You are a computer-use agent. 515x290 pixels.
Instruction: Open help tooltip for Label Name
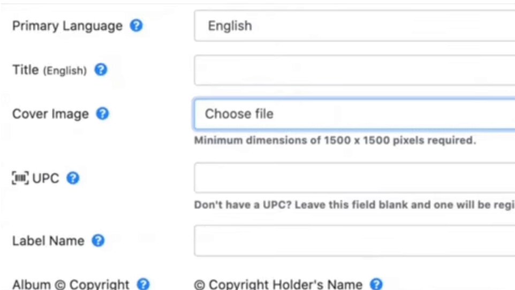(98, 241)
